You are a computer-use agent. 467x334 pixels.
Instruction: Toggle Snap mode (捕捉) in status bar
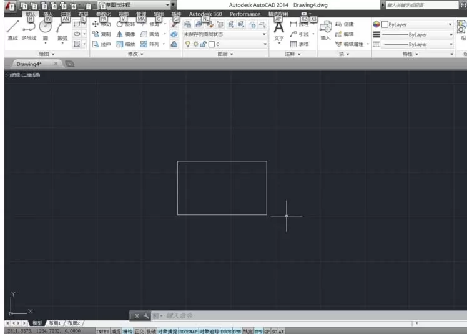point(116,331)
